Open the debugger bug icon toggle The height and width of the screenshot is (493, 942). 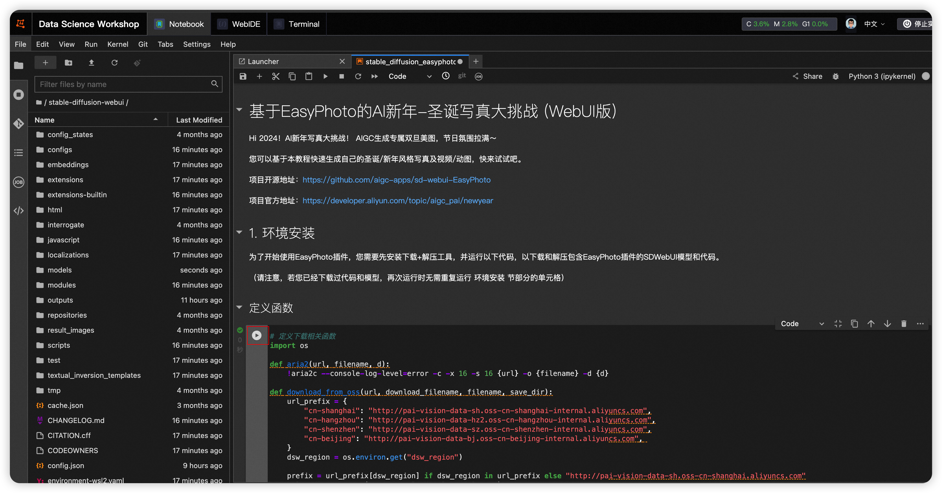click(836, 76)
